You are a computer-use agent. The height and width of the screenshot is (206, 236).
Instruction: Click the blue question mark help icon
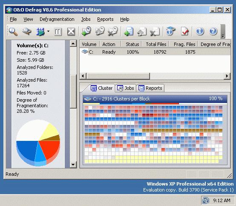(x=213, y=31)
